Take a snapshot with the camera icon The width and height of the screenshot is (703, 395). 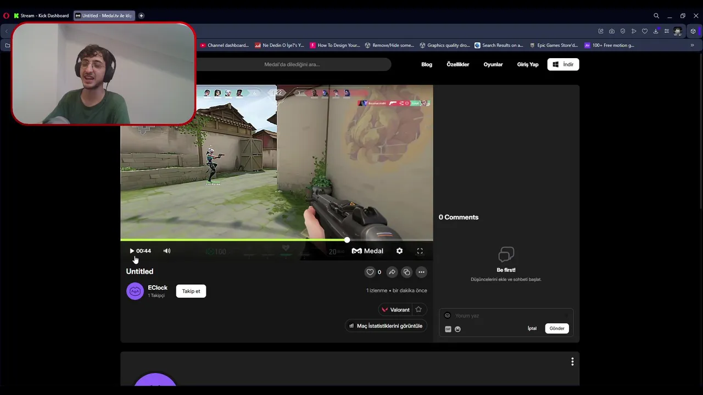tap(612, 31)
